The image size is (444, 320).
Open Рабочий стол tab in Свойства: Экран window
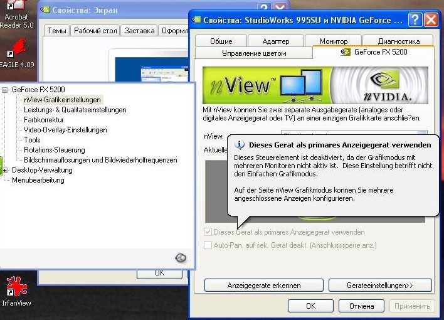95,31
